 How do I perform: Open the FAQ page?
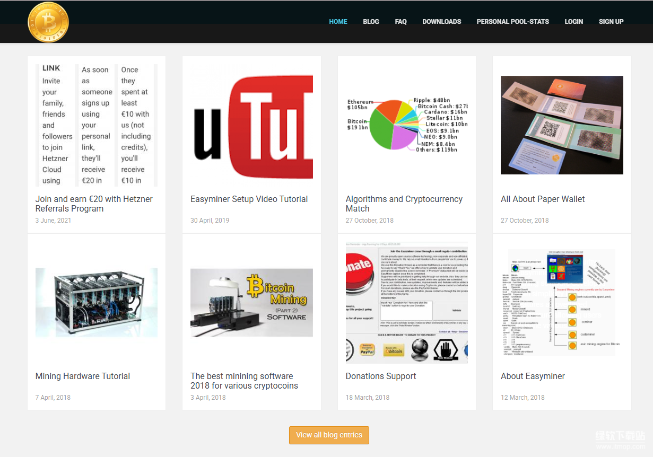point(400,22)
